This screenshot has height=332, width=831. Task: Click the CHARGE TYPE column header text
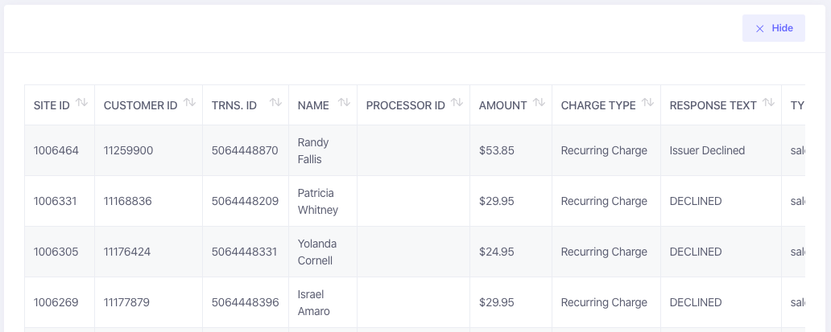pos(598,105)
